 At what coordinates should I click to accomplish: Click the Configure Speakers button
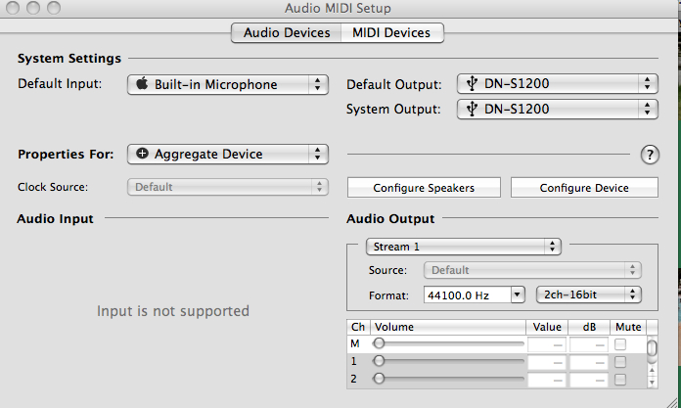(425, 188)
